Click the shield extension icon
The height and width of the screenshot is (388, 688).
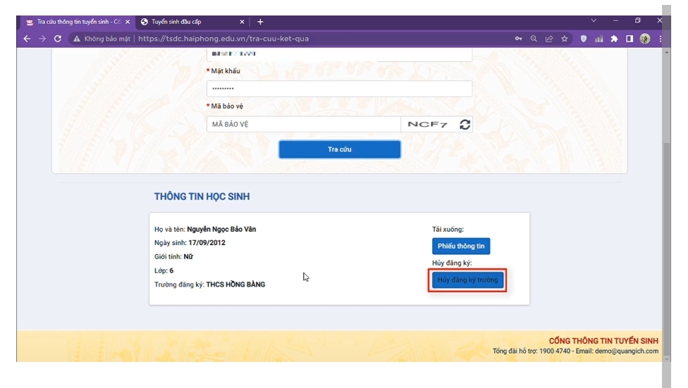pyautogui.click(x=583, y=39)
